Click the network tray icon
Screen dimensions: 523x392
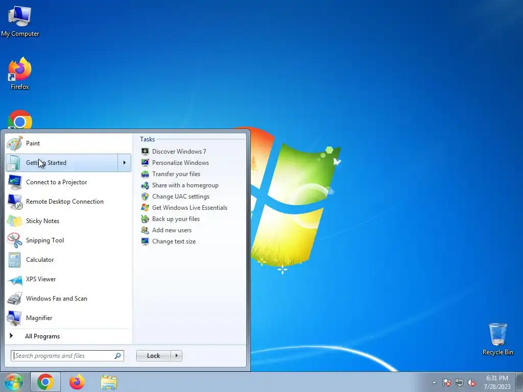point(459,382)
